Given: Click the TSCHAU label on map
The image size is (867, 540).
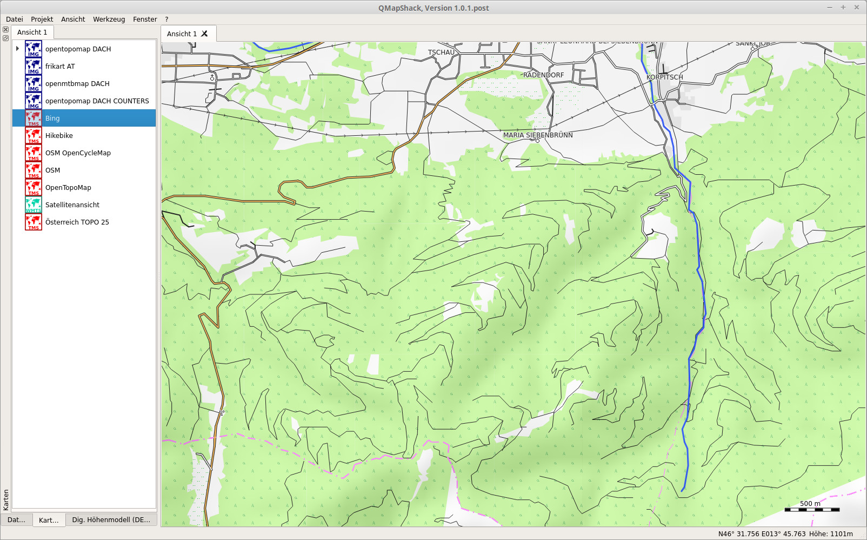Looking at the screenshot, I should click(x=441, y=52).
